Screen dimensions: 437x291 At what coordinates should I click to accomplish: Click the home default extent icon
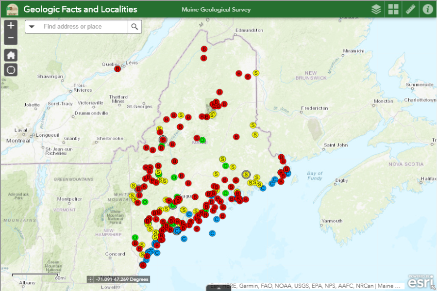(10, 55)
